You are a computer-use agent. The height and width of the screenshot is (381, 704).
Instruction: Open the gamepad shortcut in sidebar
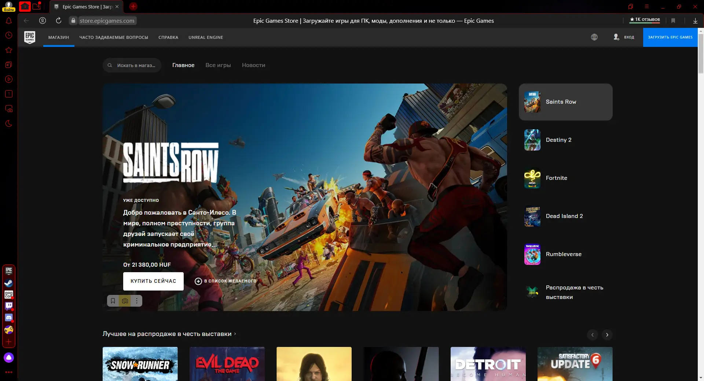click(9, 330)
